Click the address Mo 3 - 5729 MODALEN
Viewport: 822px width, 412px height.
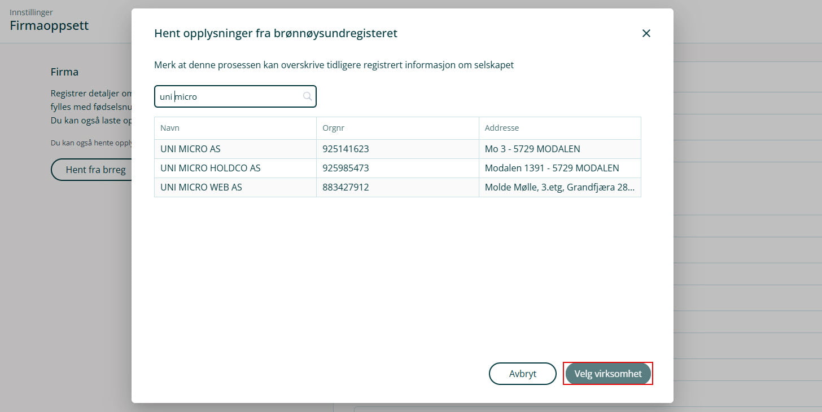532,149
